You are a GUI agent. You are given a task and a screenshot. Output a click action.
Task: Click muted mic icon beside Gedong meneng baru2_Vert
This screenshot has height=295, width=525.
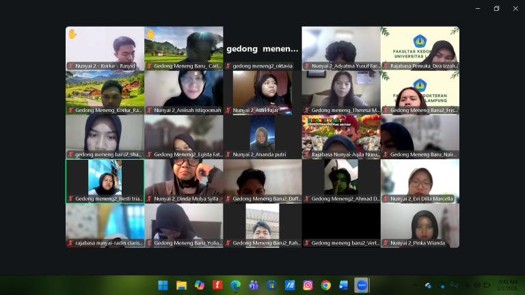point(307,243)
